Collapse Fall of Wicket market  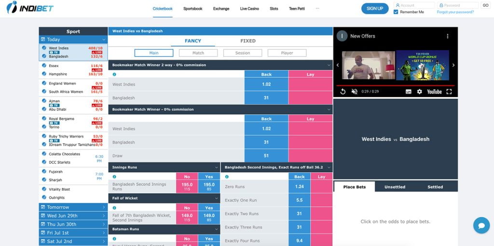[x=217, y=198]
